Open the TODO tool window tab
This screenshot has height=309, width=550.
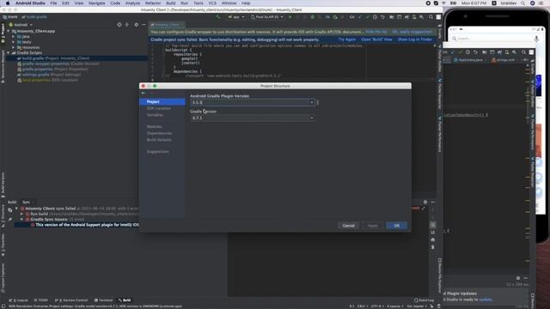pyautogui.click(x=41, y=300)
